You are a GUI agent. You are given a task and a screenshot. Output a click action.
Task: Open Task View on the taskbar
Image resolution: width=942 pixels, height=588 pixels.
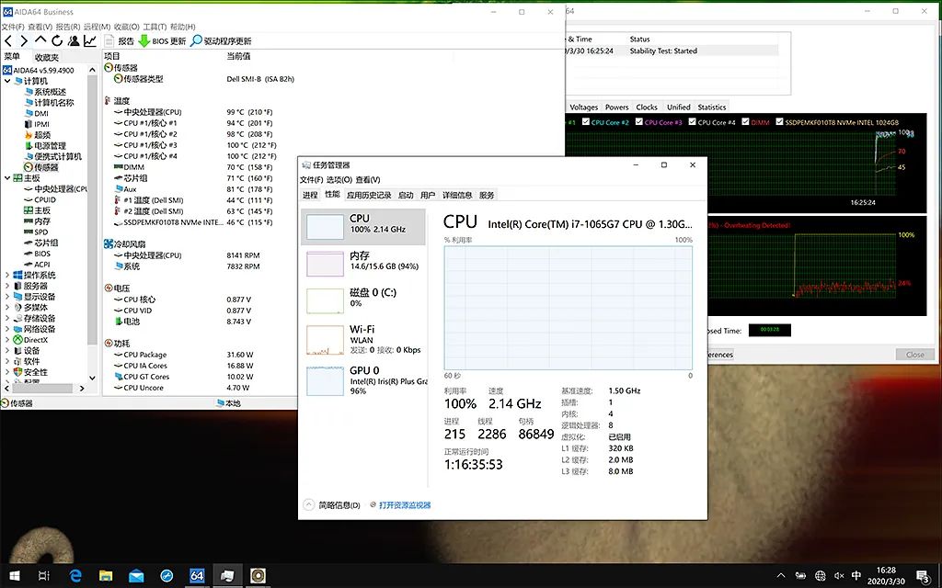pyautogui.click(x=44, y=576)
